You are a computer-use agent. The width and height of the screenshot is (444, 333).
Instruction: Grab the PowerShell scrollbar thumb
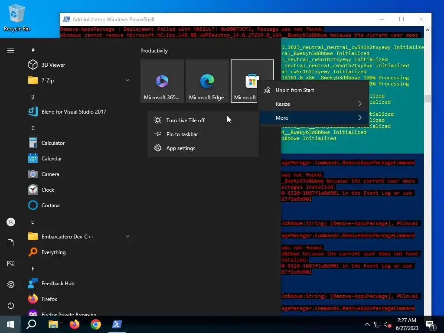(428, 98)
